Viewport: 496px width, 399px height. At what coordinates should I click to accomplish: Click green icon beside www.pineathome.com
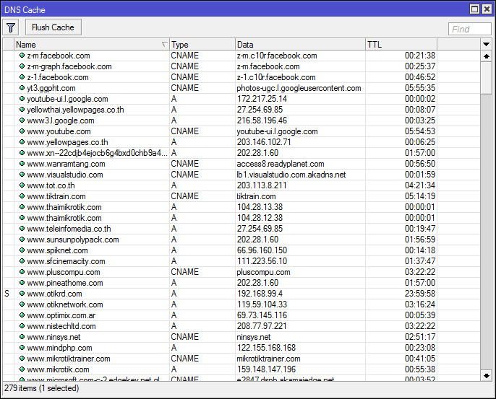tap(22, 283)
